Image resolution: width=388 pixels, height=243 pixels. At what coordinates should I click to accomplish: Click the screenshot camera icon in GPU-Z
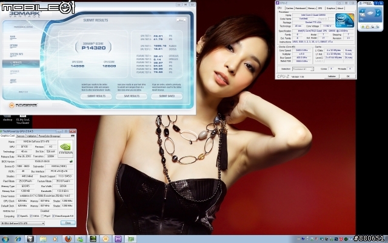pos(73,136)
